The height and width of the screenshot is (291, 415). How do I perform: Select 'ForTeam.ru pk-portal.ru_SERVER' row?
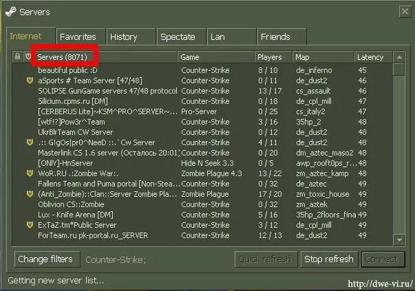202,235
